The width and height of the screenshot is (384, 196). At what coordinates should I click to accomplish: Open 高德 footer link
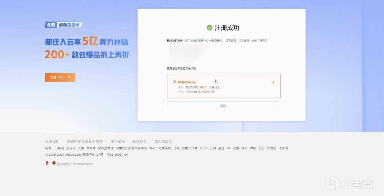click(221, 148)
